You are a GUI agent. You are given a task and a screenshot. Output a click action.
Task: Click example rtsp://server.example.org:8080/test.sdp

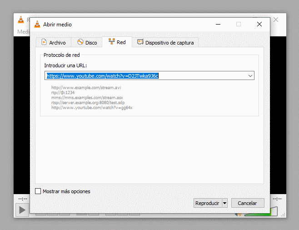[88, 103]
